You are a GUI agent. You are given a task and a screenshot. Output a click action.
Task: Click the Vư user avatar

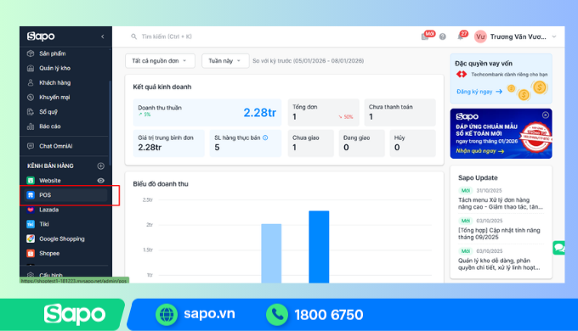(x=480, y=36)
